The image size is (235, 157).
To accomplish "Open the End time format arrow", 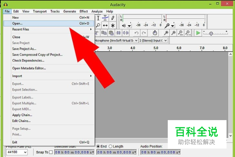I will [x=135, y=152].
